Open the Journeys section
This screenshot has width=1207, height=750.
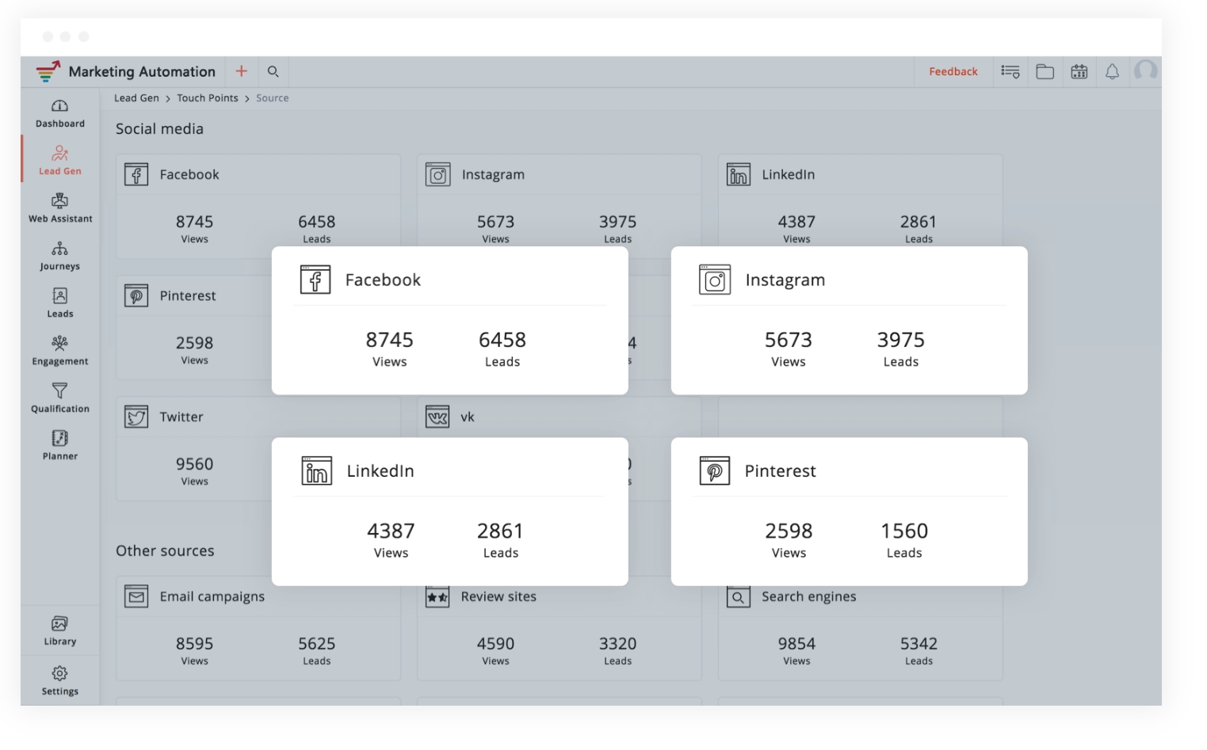click(x=59, y=256)
